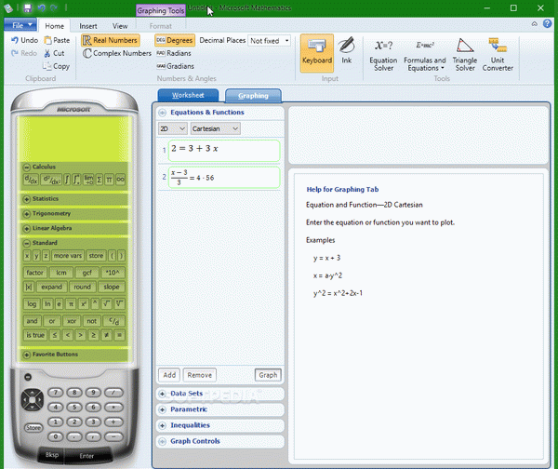Viewport: 558px width, 469px height.
Task: Open the Graphing tab
Action: point(253,96)
